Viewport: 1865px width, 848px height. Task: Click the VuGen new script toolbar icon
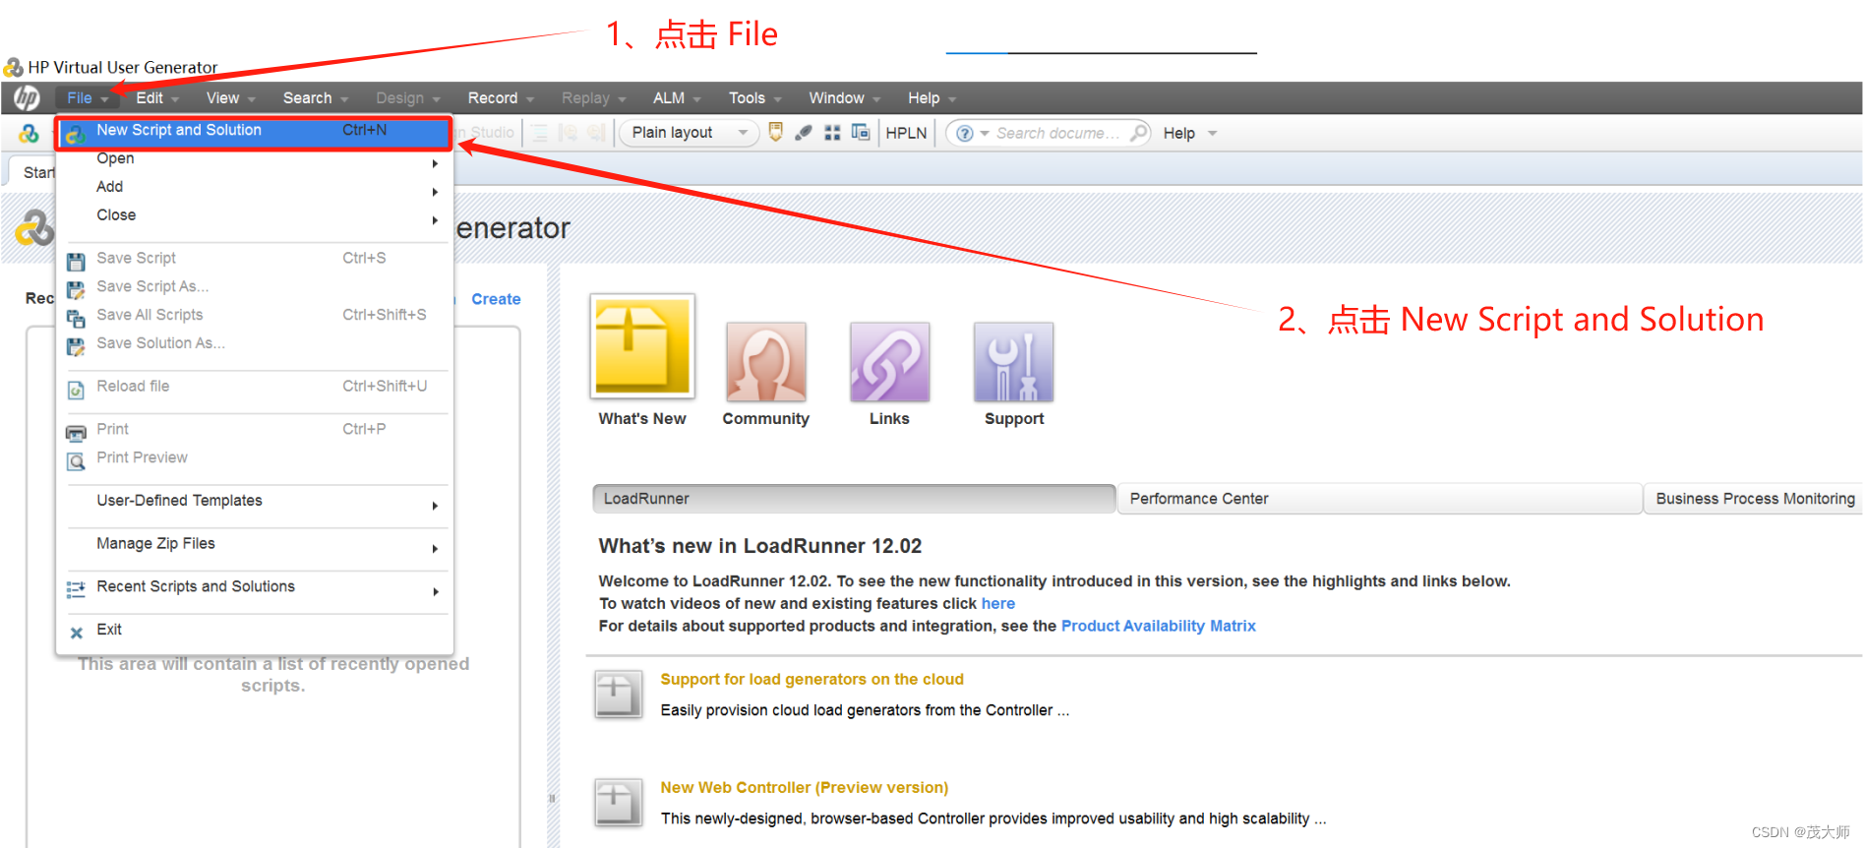tap(29, 133)
